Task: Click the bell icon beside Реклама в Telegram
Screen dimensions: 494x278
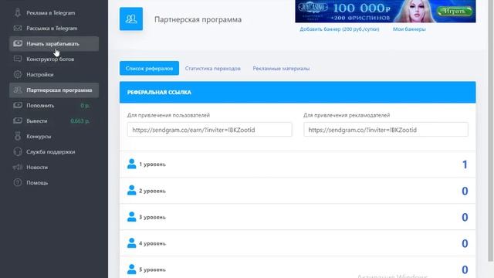Action: tap(18, 13)
